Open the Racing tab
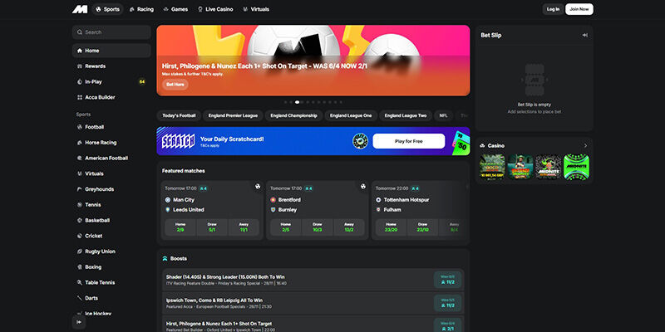The height and width of the screenshot is (332, 665). click(141, 9)
